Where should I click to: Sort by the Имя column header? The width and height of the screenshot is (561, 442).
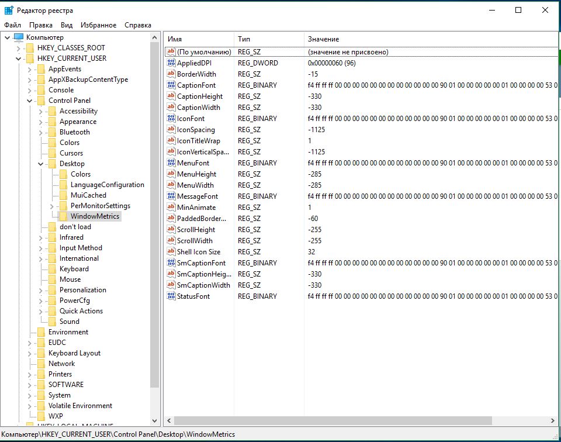pyautogui.click(x=199, y=39)
